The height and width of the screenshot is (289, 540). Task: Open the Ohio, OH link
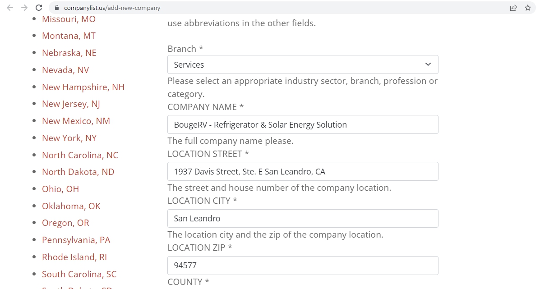pyautogui.click(x=60, y=189)
